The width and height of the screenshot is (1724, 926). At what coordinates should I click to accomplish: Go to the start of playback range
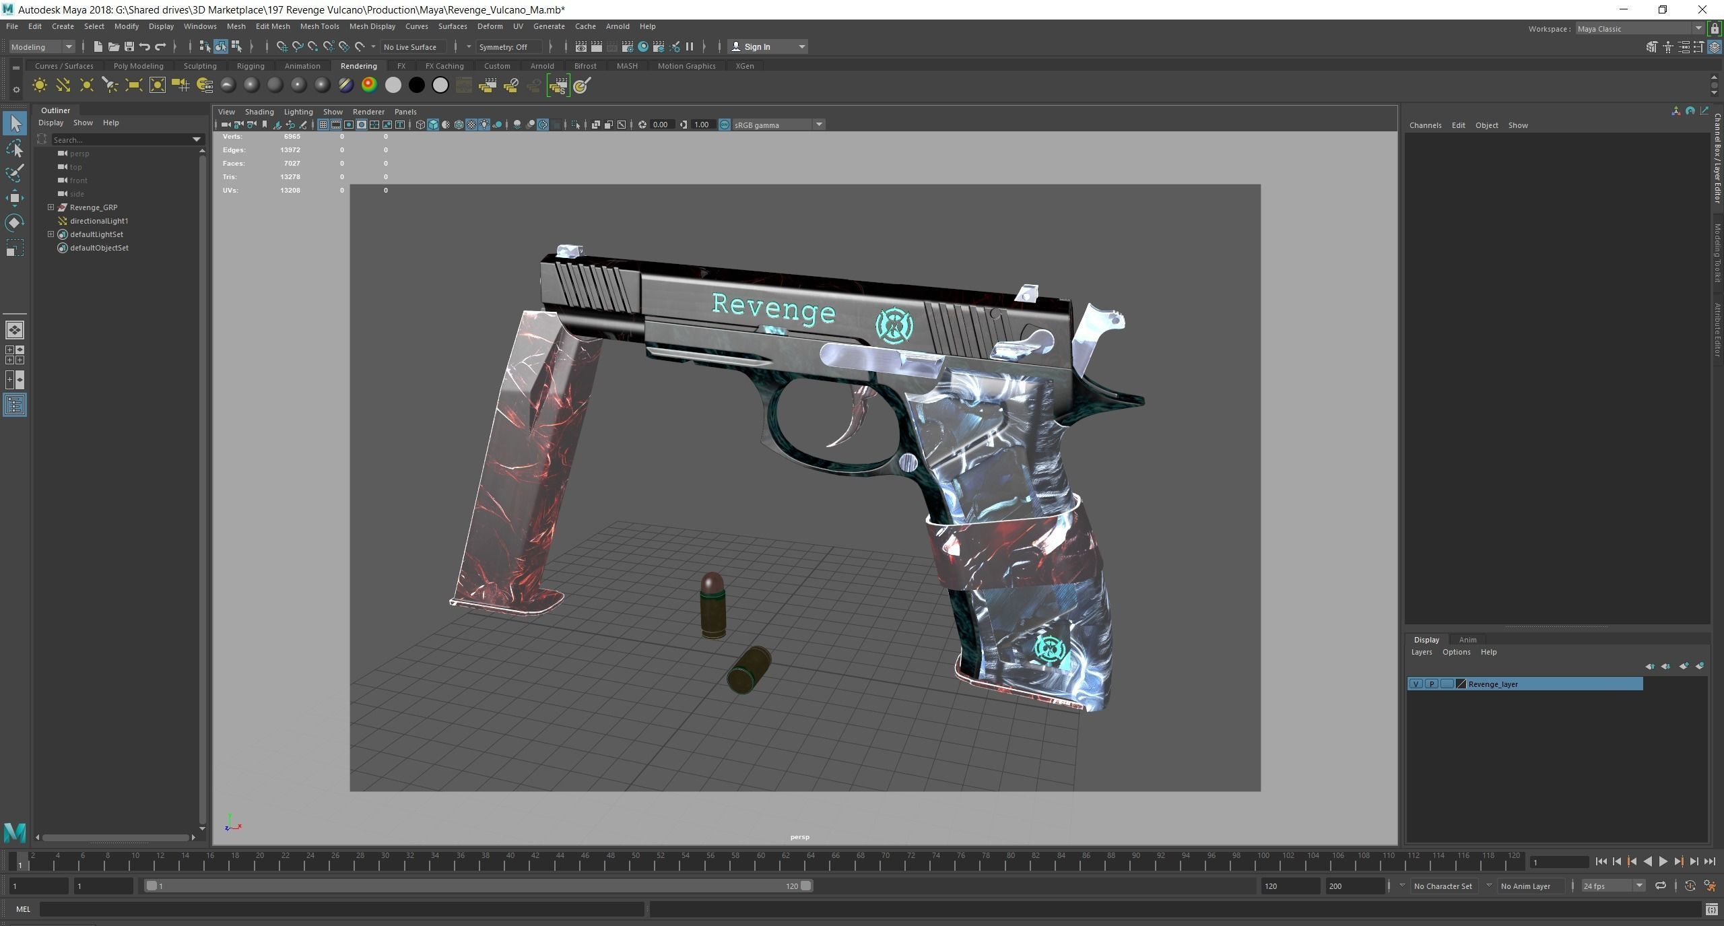point(1601,861)
